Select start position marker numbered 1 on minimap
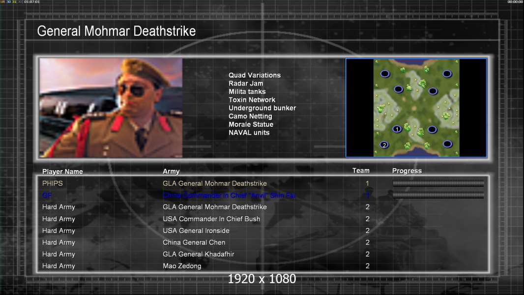The height and width of the screenshot is (295, 524). pos(397,129)
